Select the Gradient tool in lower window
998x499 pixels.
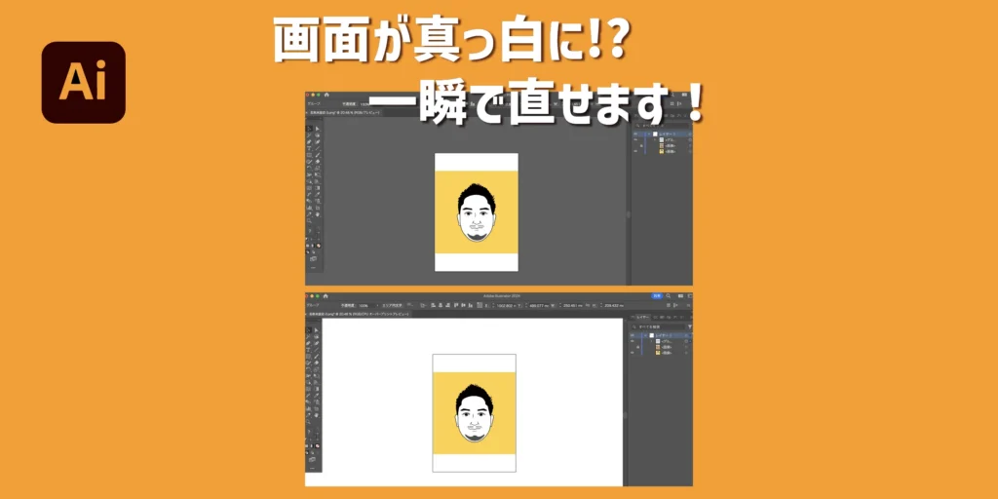(x=317, y=388)
